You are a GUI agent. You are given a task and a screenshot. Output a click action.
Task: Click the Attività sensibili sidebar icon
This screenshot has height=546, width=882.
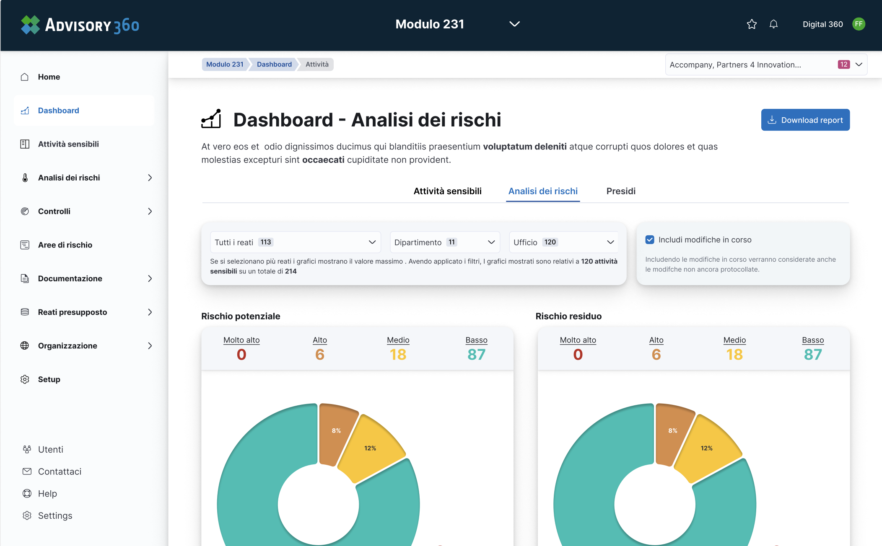(x=25, y=144)
